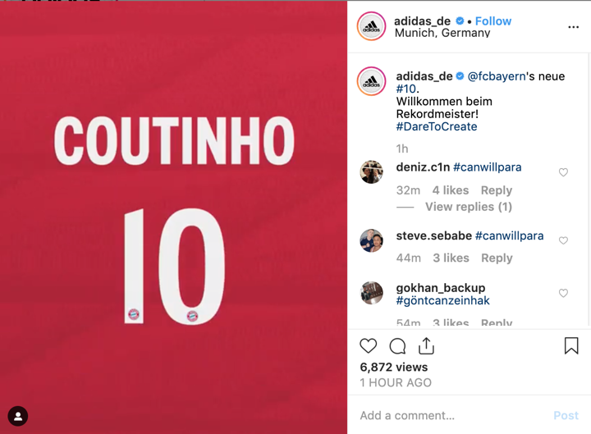This screenshot has height=434, width=591.
Task: Share the post using share icon
Action: (426, 346)
